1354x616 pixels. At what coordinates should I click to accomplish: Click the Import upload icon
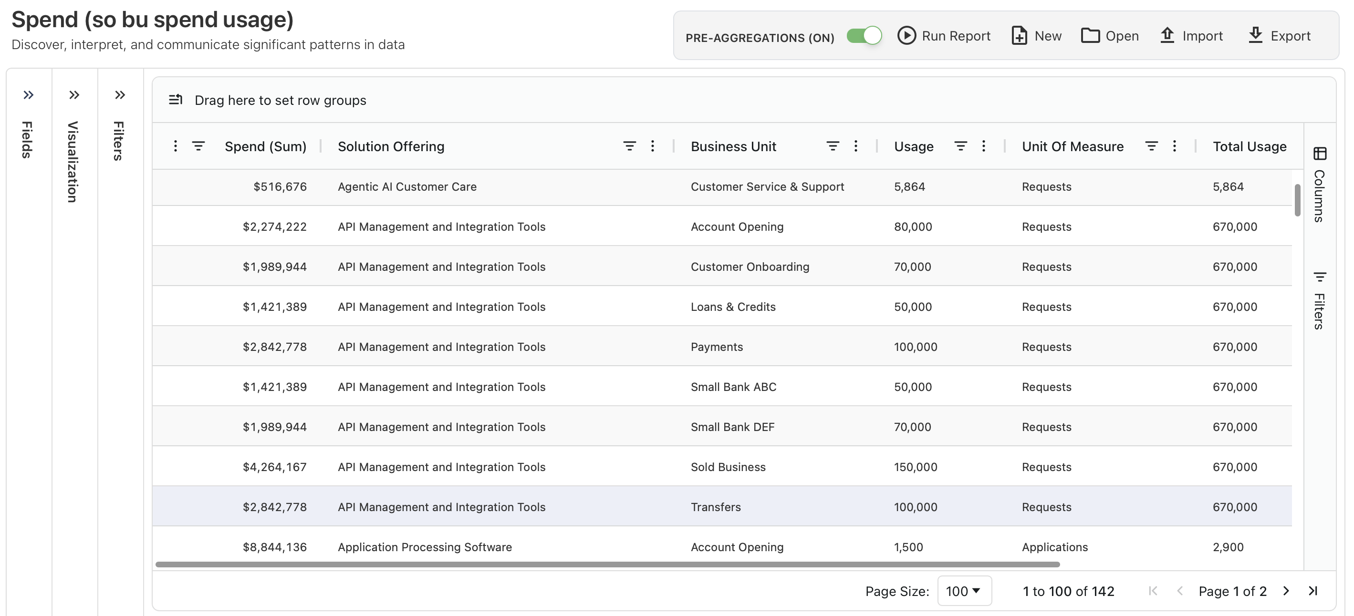[1167, 36]
